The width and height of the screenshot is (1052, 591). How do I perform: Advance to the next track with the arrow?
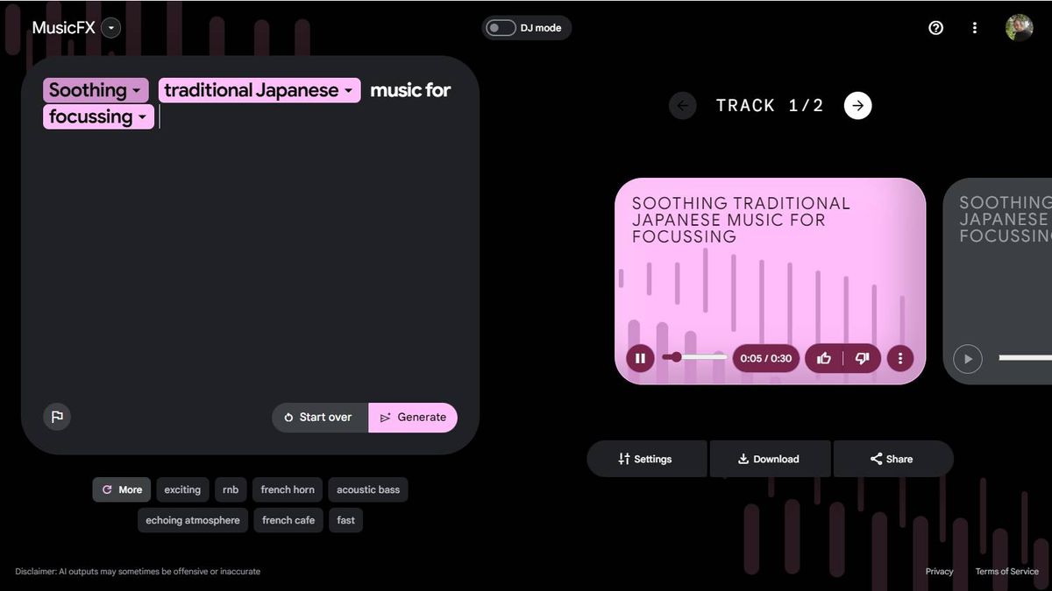857,105
